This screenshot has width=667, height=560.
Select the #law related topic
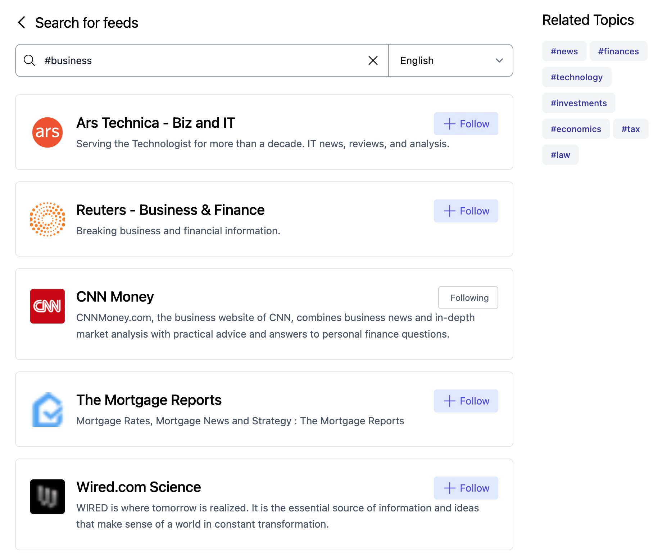point(561,155)
